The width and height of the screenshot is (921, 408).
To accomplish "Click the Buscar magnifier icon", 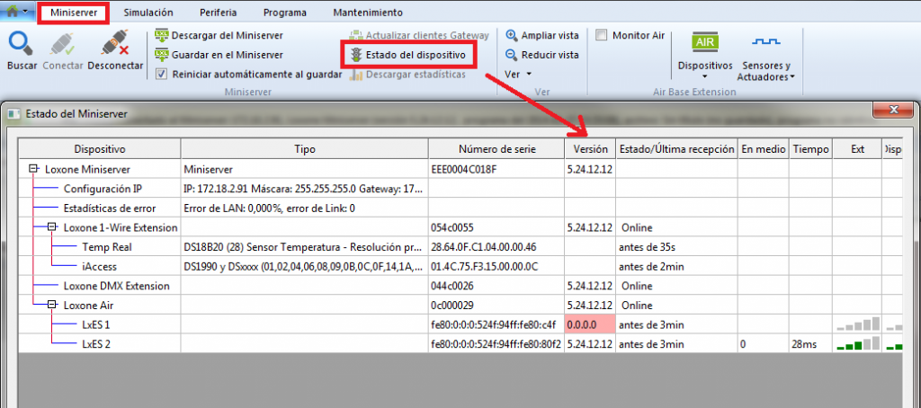I will click(x=21, y=43).
